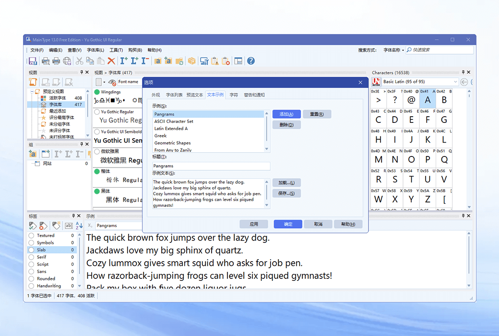This screenshot has width=499, height=336.
Task: Toggle the Symbols tag circle
Action: pyautogui.click(x=31, y=243)
